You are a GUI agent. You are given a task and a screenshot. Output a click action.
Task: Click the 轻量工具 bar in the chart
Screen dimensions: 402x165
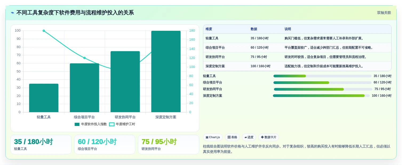point(44,98)
